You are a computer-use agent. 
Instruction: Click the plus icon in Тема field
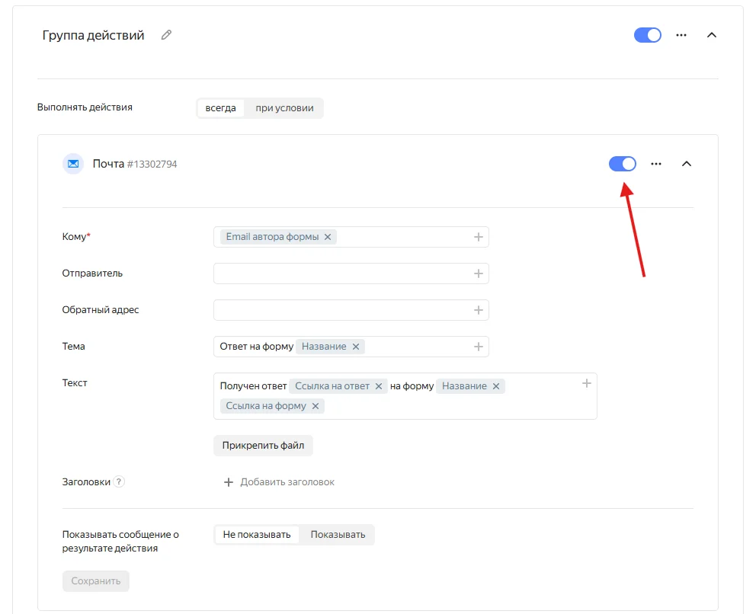click(479, 347)
